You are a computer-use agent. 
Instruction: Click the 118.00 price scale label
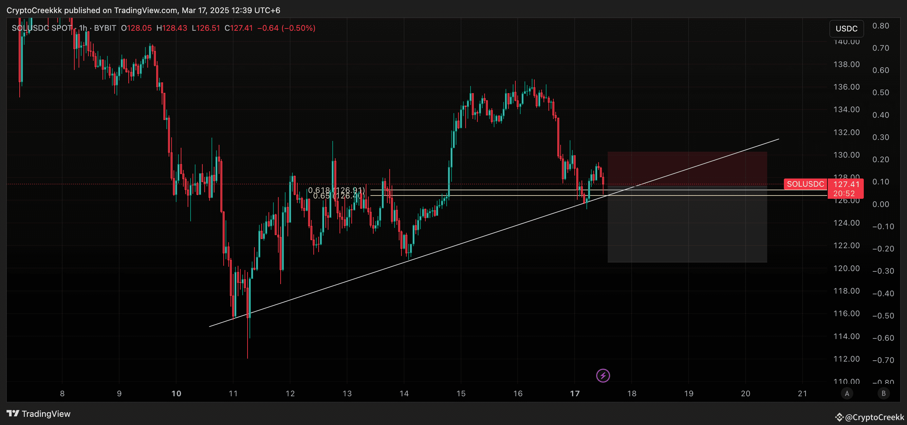(846, 291)
